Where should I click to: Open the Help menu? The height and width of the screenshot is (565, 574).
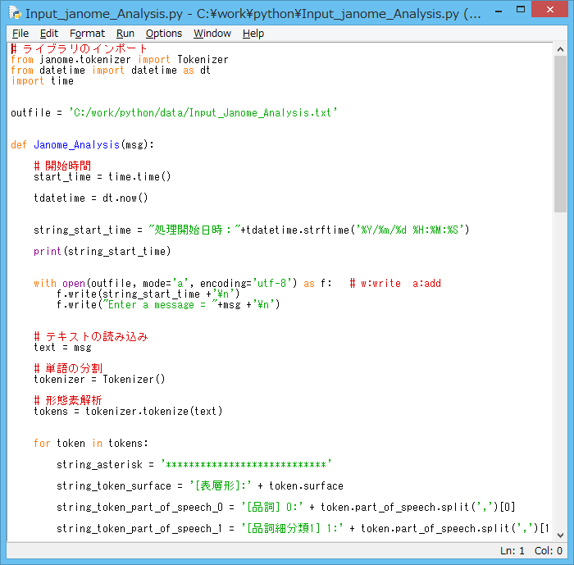253,34
